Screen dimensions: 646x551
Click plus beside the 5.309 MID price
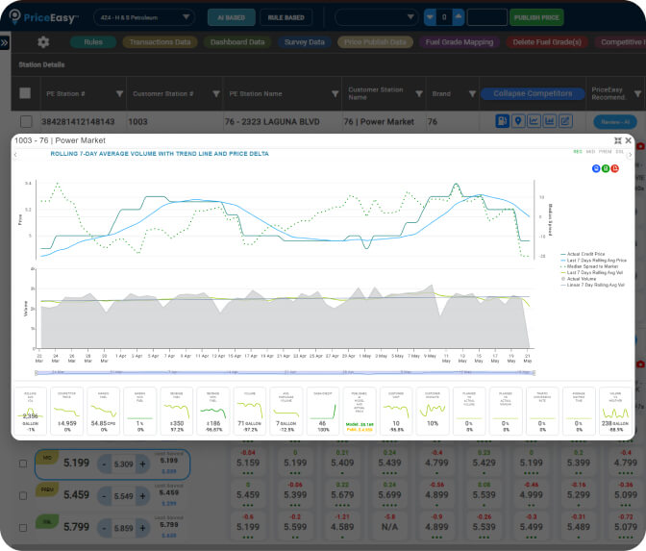(142, 464)
